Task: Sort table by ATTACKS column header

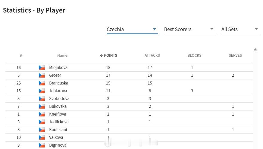Action: point(152,56)
